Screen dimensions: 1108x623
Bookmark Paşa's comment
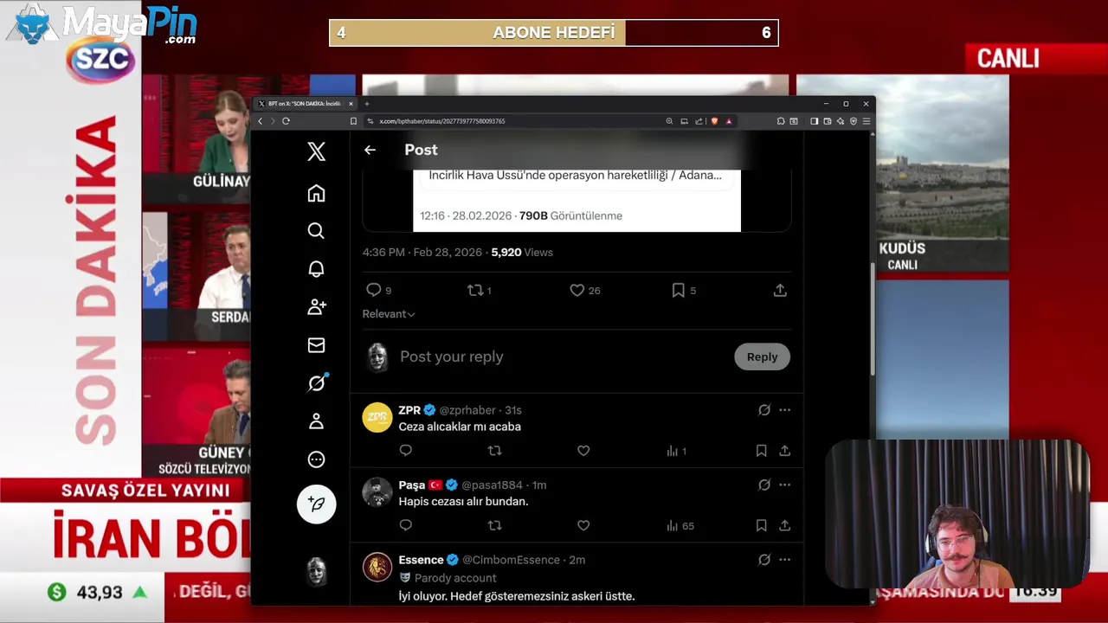[761, 525]
